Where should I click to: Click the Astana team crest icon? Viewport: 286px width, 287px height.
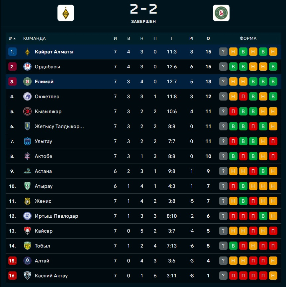pos(27,171)
